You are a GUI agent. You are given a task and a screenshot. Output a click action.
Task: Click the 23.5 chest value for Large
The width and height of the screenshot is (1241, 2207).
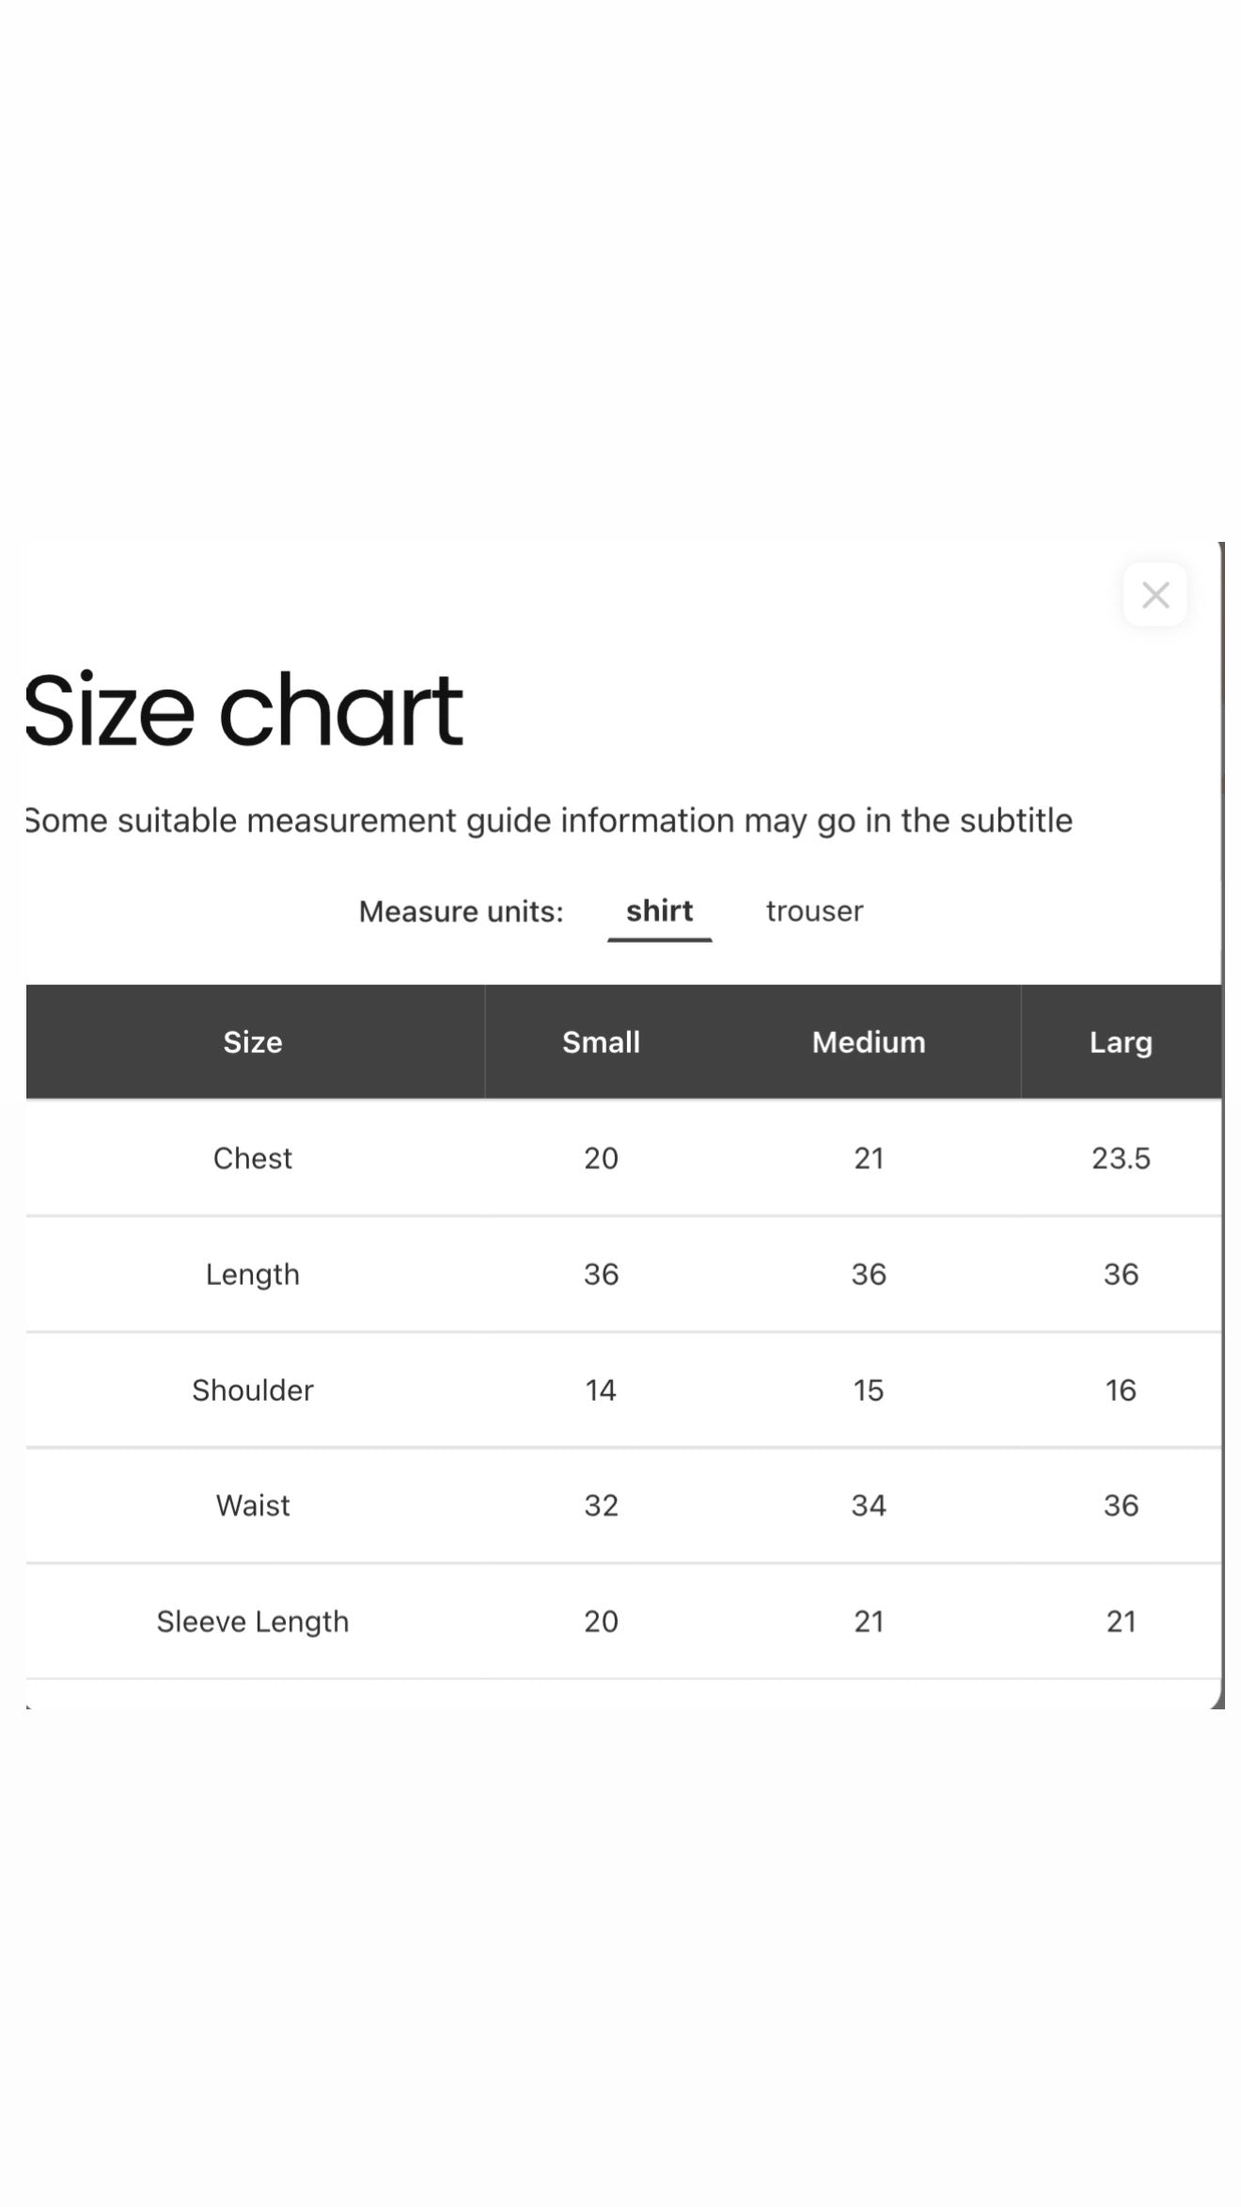[x=1121, y=1158]
